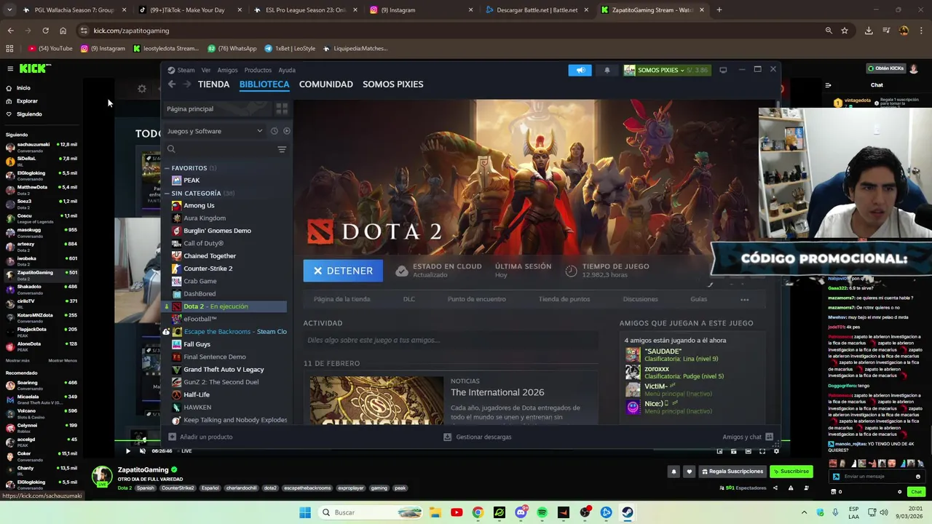932x524 pixels.
Task: Click counterstrike2 stream tag
Action: [x=178, y=488]
